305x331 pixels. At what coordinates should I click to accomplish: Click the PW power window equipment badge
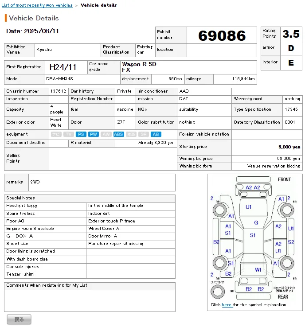93,134
